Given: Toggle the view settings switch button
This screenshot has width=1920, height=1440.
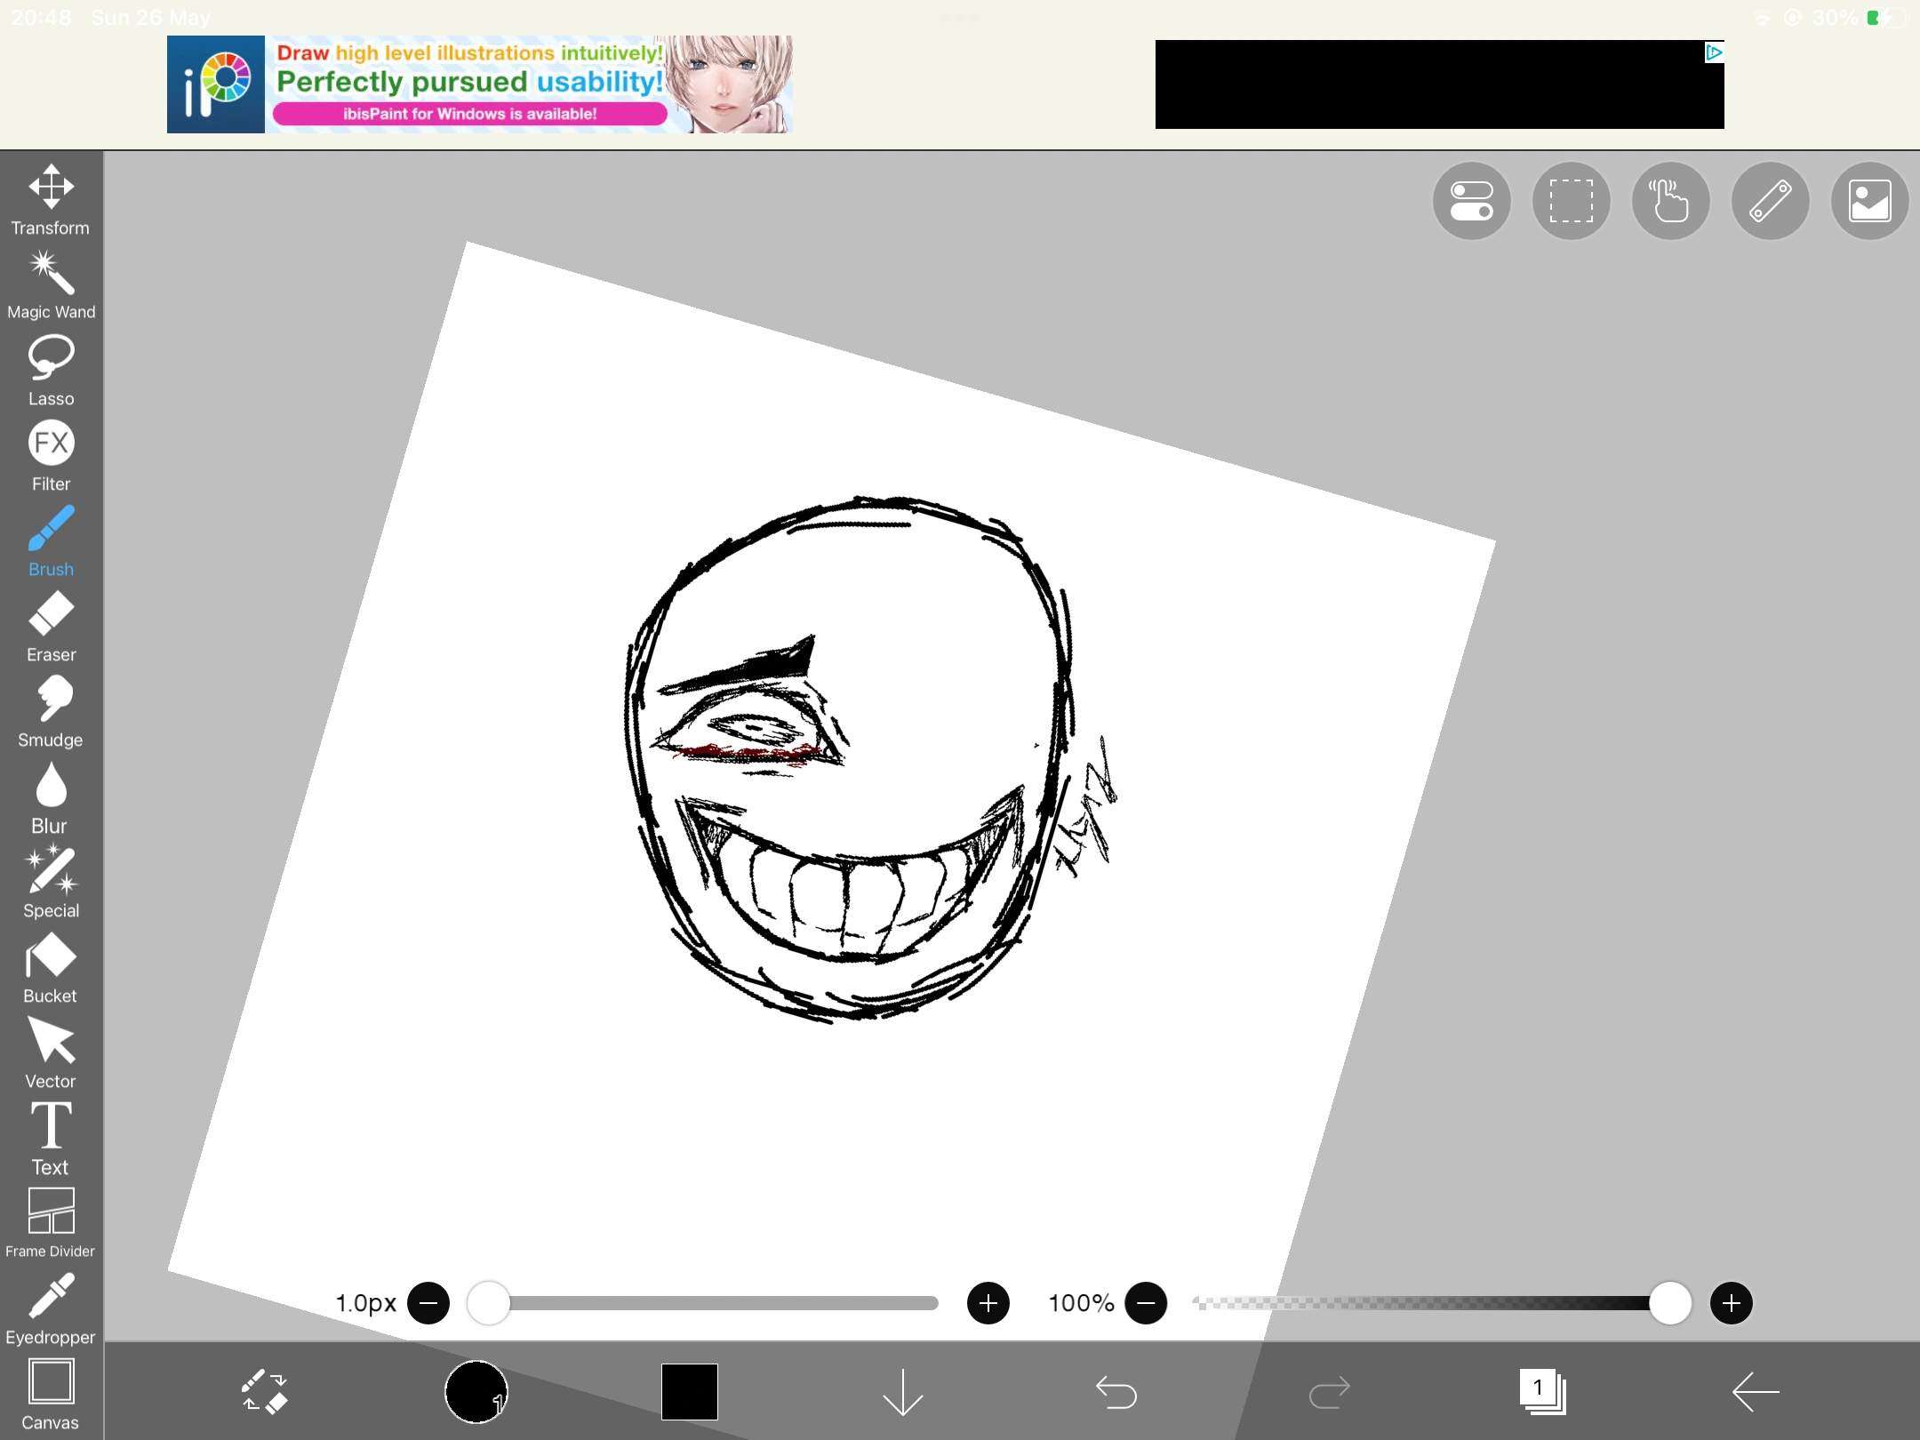Looking at the screenshot, I should click(x=1471, y=201).
